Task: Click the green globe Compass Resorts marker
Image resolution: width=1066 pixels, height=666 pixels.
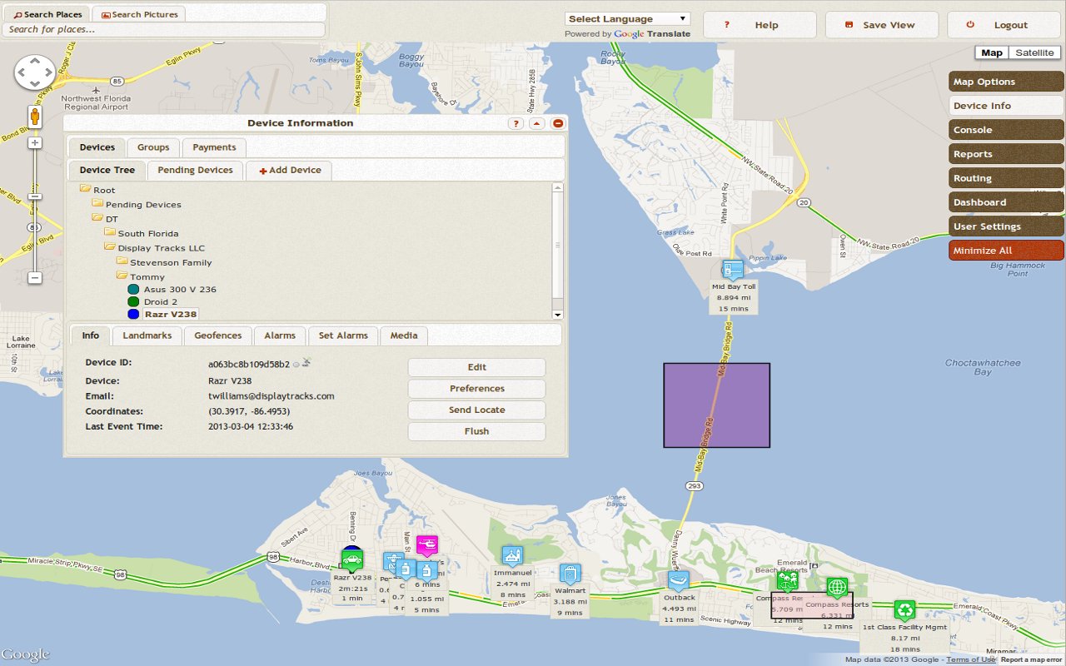Action: pos(836,588)
